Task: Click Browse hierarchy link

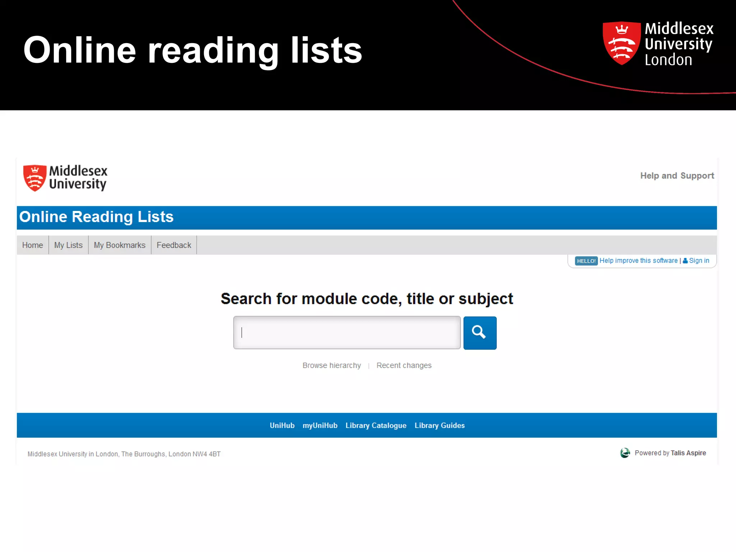Action: click(x=332, y=365)
